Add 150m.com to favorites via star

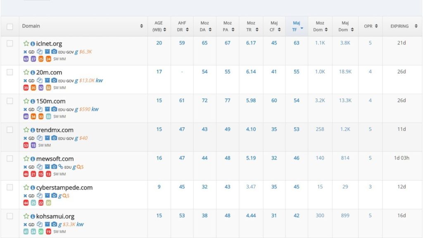click(x=26, y=101)
